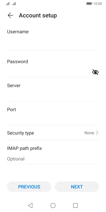Tap the first SIM signal icon
The width and height of the screenshot is (106, 212).
click(x=8, y=4)
